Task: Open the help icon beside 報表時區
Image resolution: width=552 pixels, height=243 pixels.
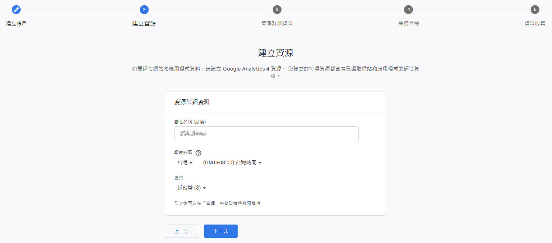Action: 199,153
